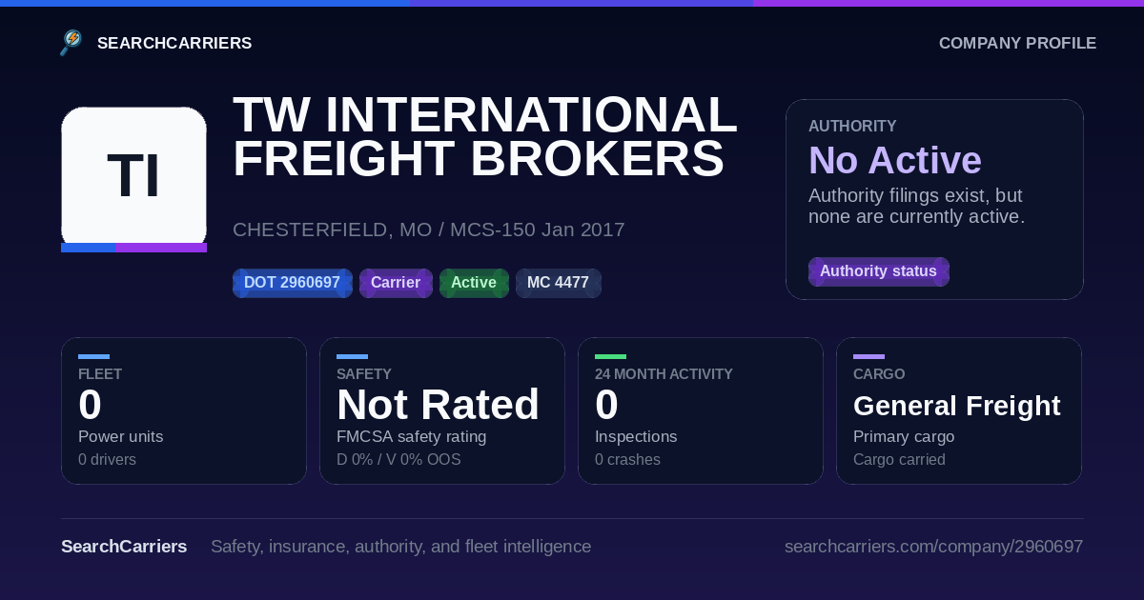
Task: Click the DOT 2960697 badge
Action: pos(292,283)
